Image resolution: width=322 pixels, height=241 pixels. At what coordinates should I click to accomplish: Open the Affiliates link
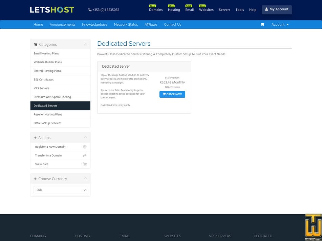click(151, 24)
